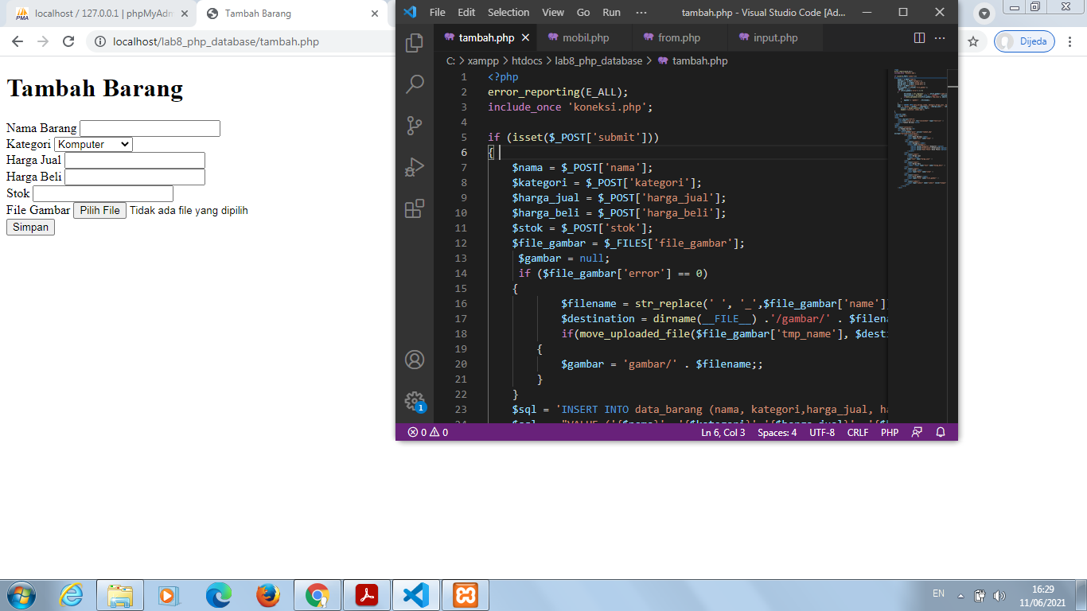
Task: Show hidden system tray icons arrow
Action: pos(960,595)
